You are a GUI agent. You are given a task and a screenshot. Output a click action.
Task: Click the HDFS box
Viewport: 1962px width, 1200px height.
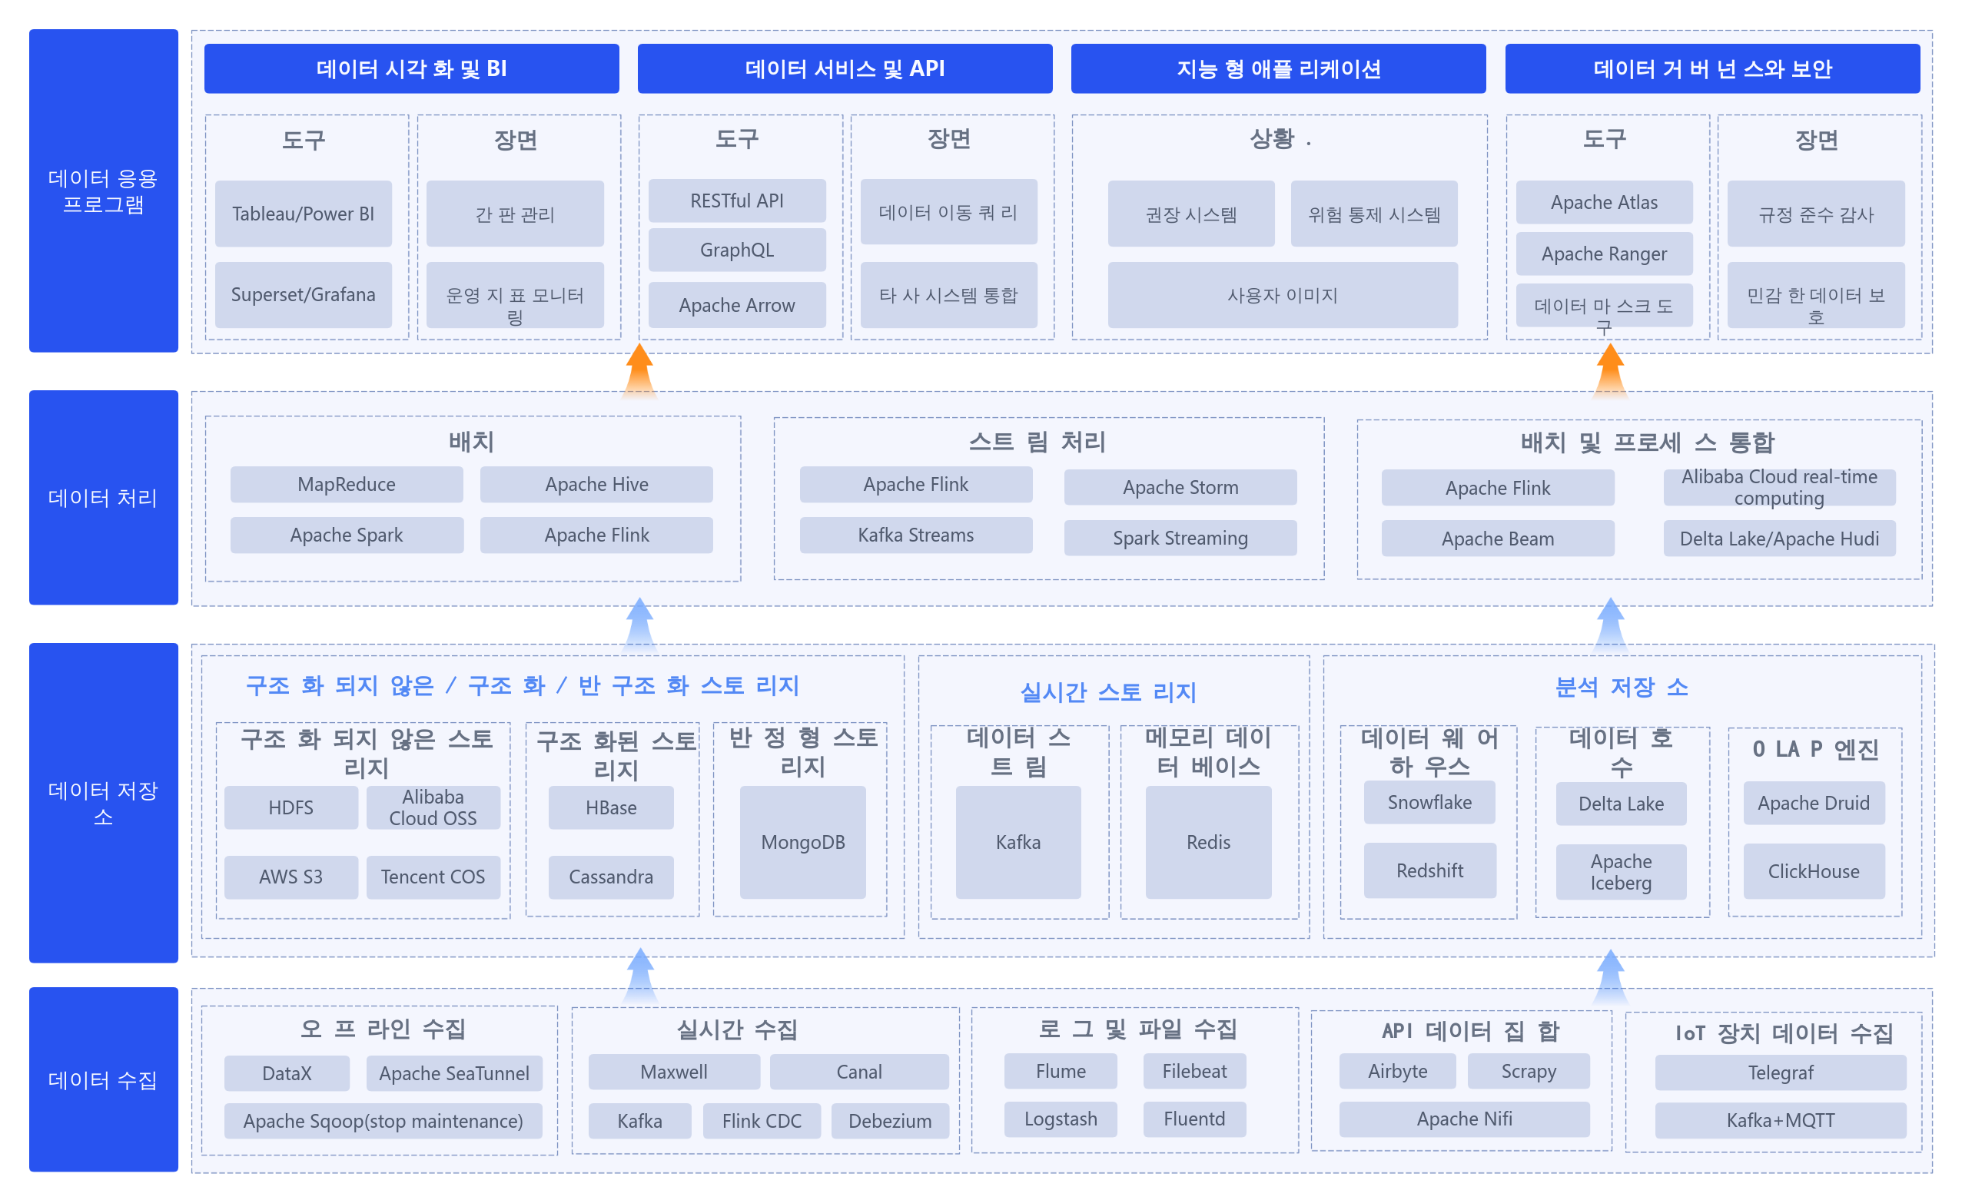point(290,807)
